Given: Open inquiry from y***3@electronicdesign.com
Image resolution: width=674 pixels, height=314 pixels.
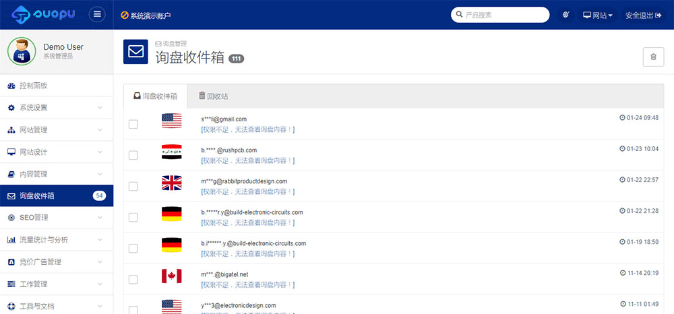Looking at the screenshot, I should point(239,305).
